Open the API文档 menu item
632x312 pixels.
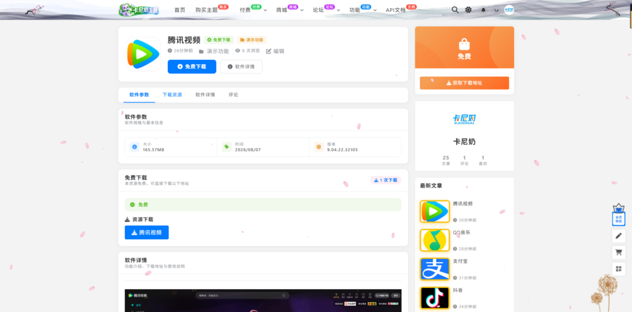(x=396, y=10)
